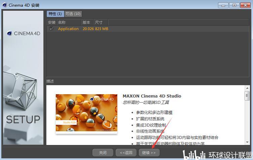
Task: Click the 安装 column header
Action: [52, 22]
